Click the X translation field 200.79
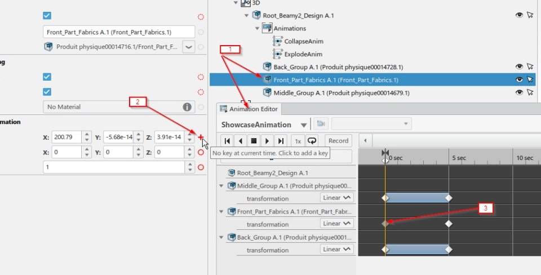Viewport: 541px width, 275px height. 66,137
